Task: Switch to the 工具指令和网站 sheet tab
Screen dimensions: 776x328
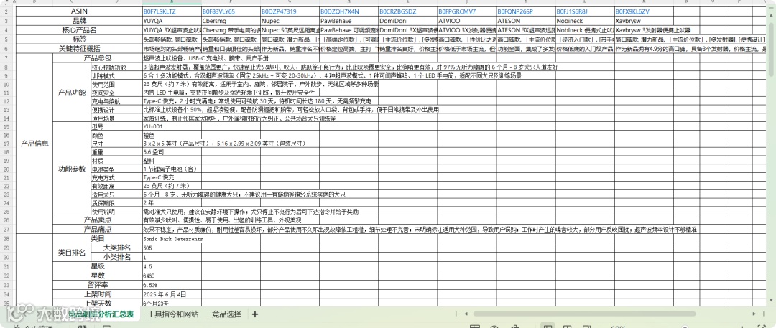Action: (173, 314)
